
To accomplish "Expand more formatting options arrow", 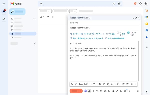I will tap(136, 84).
